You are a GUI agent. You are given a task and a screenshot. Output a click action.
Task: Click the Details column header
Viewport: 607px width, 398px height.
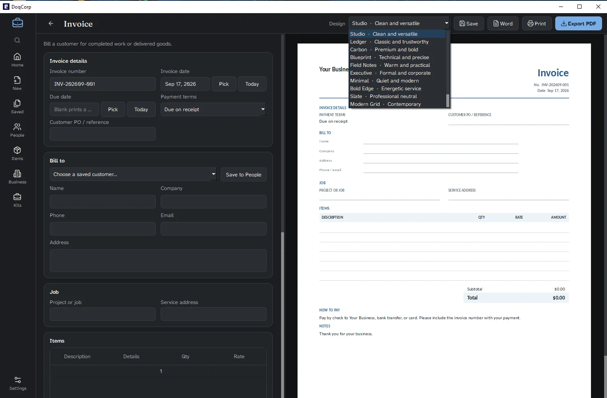(132, 357)
